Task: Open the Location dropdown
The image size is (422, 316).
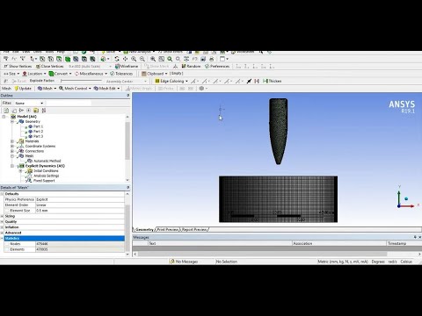Action: point(34,74)
